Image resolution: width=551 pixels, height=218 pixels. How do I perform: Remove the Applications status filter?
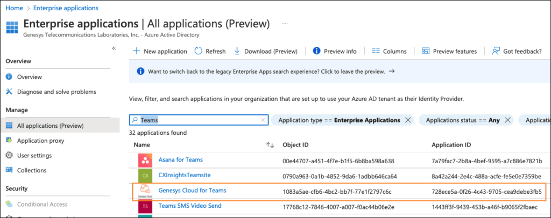click(x=507, y=120)
